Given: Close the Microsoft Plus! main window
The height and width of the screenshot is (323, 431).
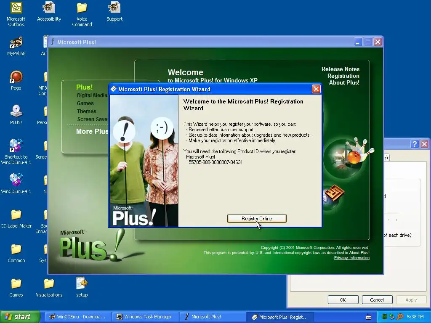Looking at the screenshot, I should click(x=378, y=42).
